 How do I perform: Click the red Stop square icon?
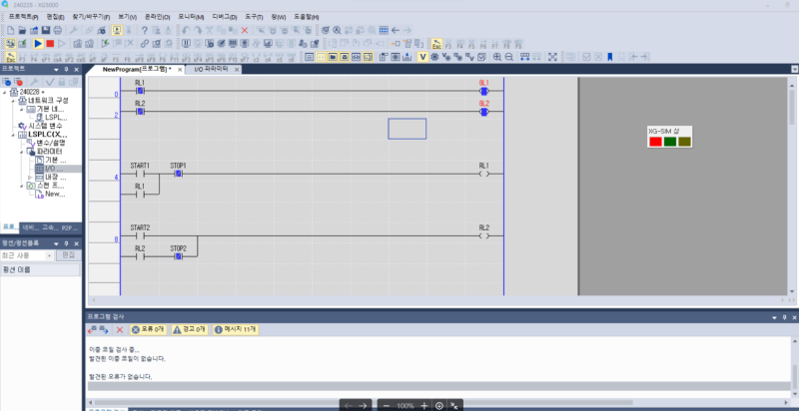tap(50, 44)
